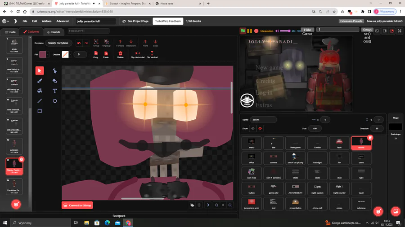Select the Line tool

pyautogui.click(x=40, y=101)
